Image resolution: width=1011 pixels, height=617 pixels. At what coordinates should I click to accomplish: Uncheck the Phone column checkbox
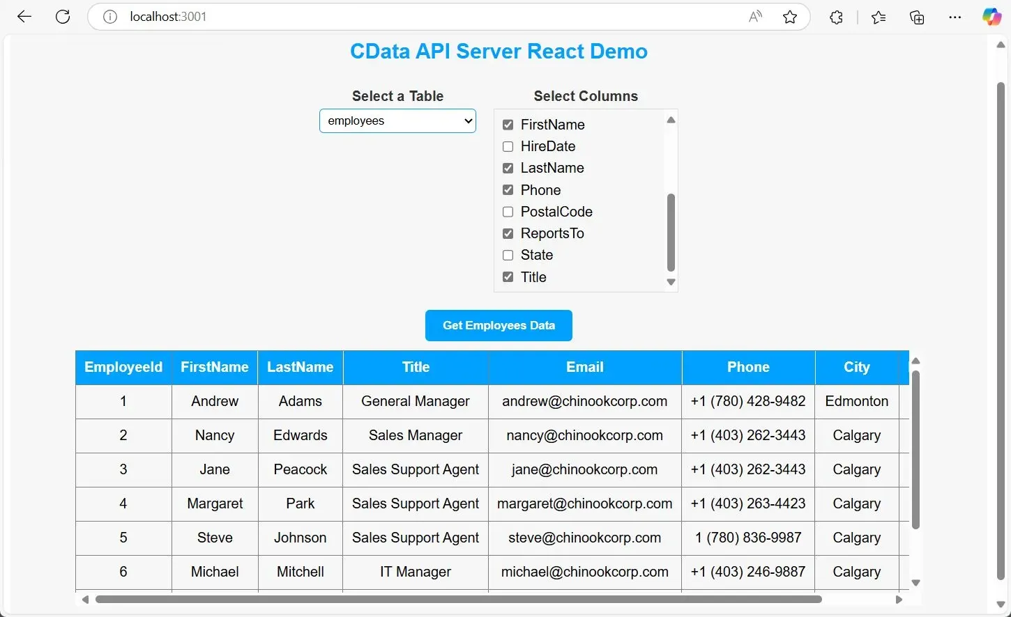(x=508, y=190)
